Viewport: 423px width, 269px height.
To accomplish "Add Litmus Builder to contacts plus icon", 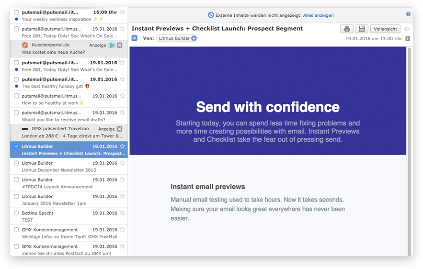I will click(x=194, y=38).
